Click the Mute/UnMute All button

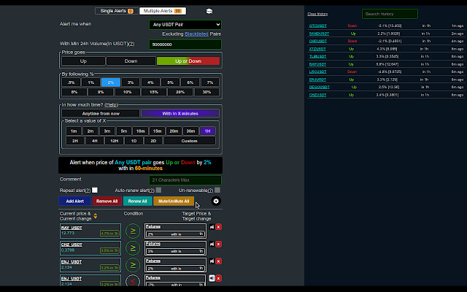tap(174, 201)
